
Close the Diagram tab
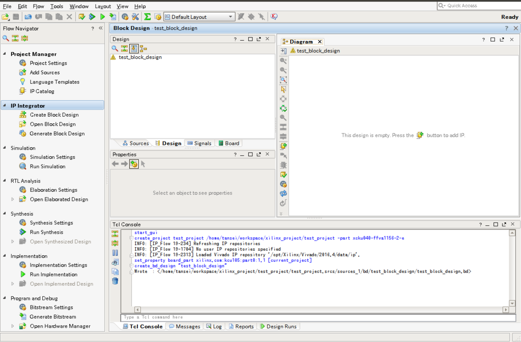(x=320, y=42)
